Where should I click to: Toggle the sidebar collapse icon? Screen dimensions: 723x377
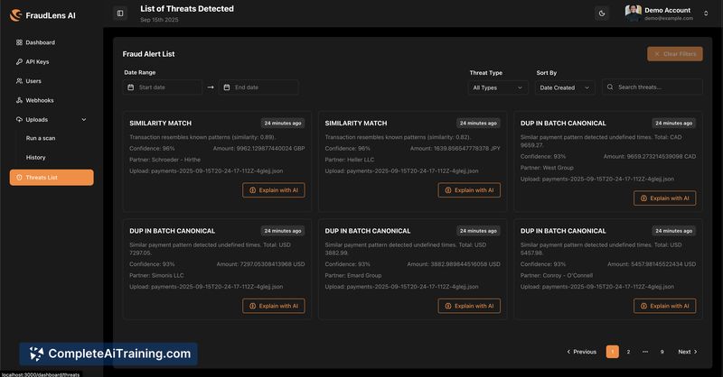pyautogui.click(x=120, y=14)
